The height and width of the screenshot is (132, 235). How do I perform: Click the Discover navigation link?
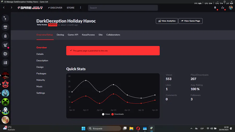click(55, 8)
